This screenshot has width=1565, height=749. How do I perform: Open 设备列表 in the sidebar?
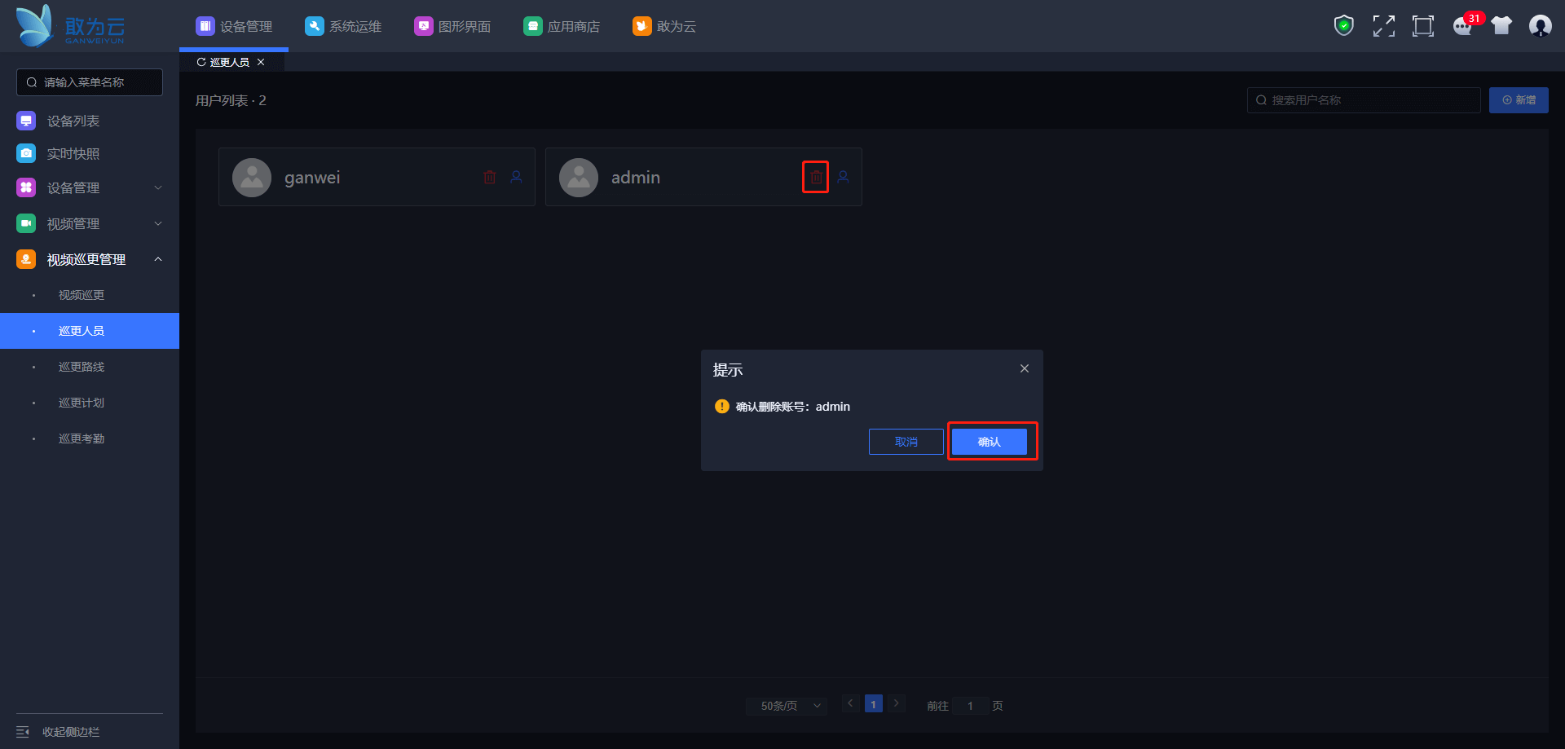(73, 121)
